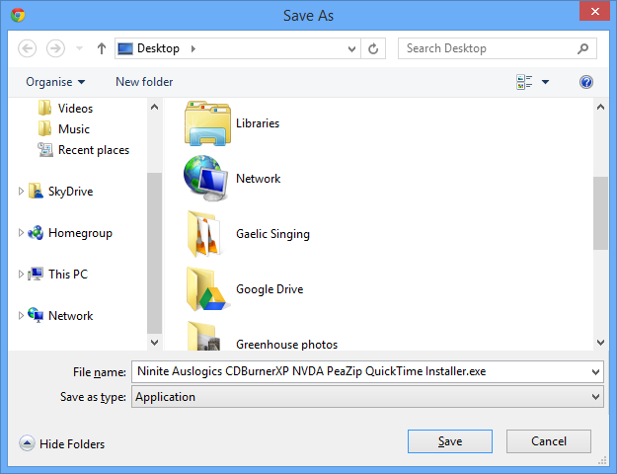
Task: Click the Google Drive label
Action: tap(270, 289)
